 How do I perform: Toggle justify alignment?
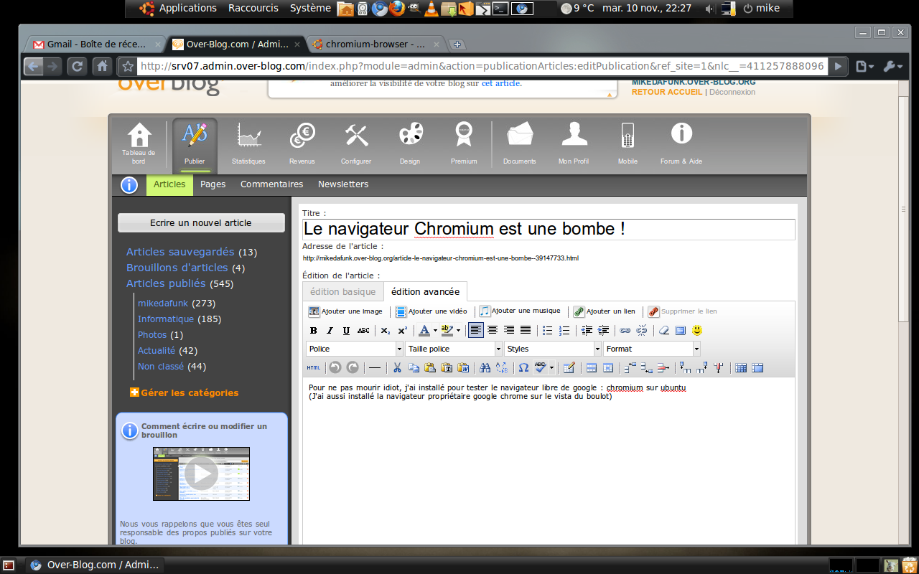[526, 331]
